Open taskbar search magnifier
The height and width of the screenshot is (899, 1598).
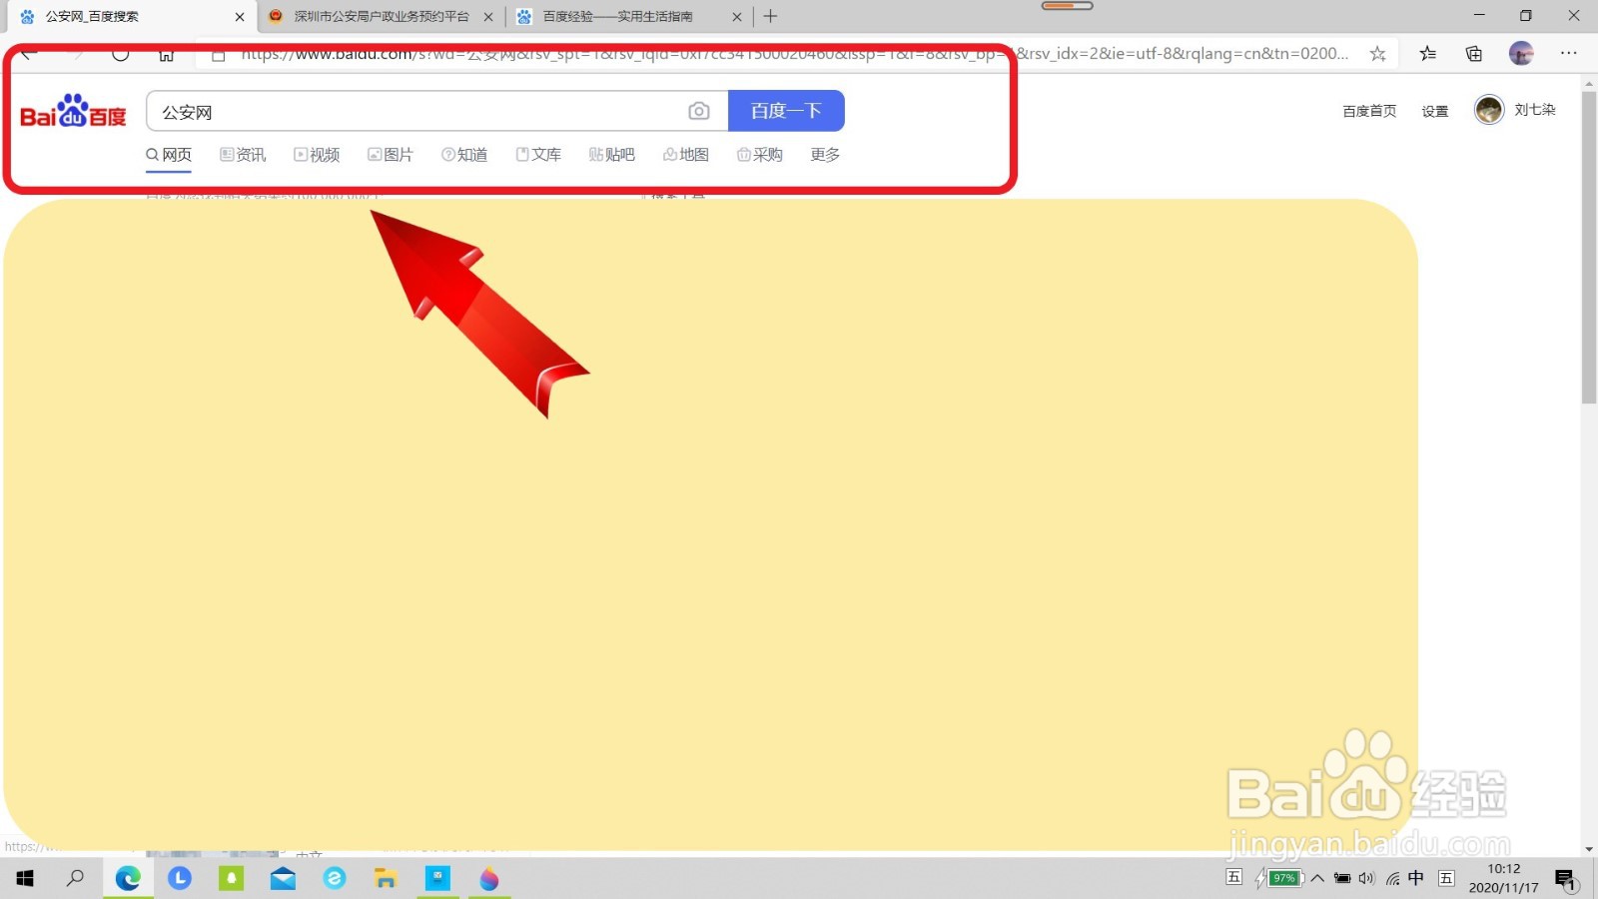click(75, 879)
